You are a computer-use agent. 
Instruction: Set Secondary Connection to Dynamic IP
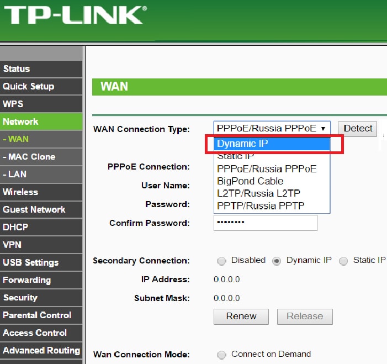tap(277, 261)
